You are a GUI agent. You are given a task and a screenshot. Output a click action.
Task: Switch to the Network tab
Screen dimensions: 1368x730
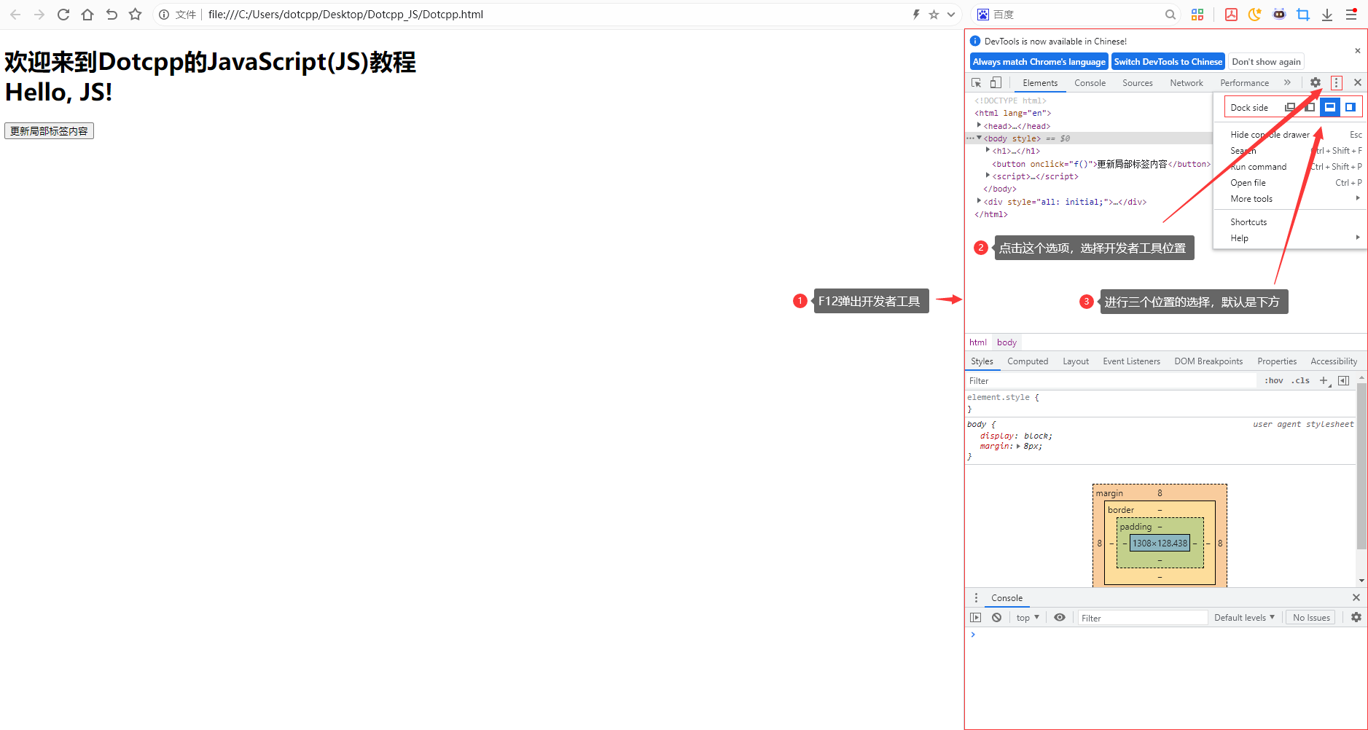pyautogui.click(x=1186, y=83)
